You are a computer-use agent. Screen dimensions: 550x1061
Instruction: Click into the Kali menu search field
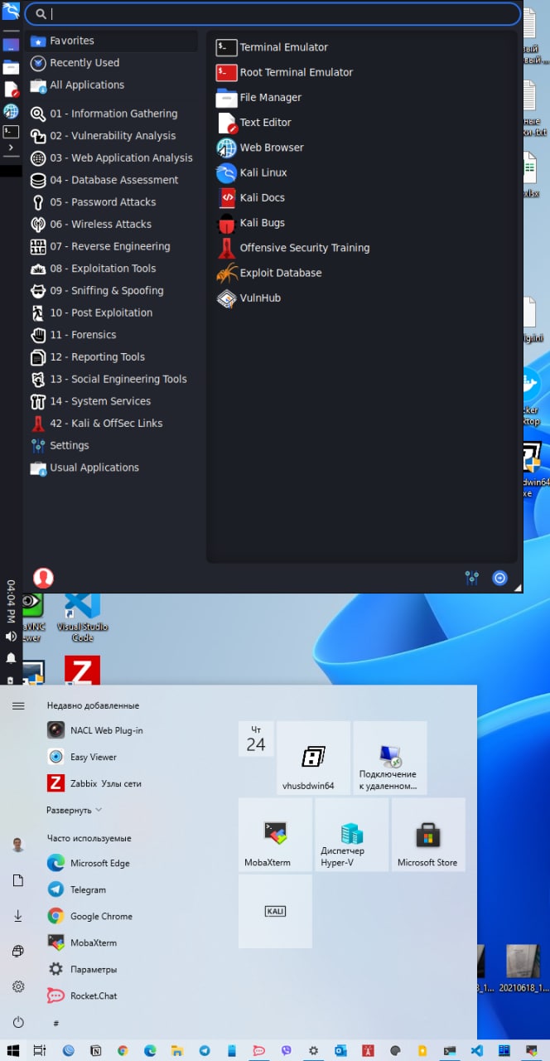click(273, 14)
